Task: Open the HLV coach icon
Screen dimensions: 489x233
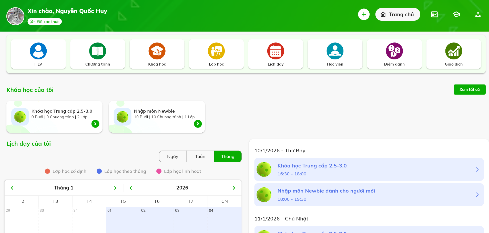Action: [x=38, y=51]
